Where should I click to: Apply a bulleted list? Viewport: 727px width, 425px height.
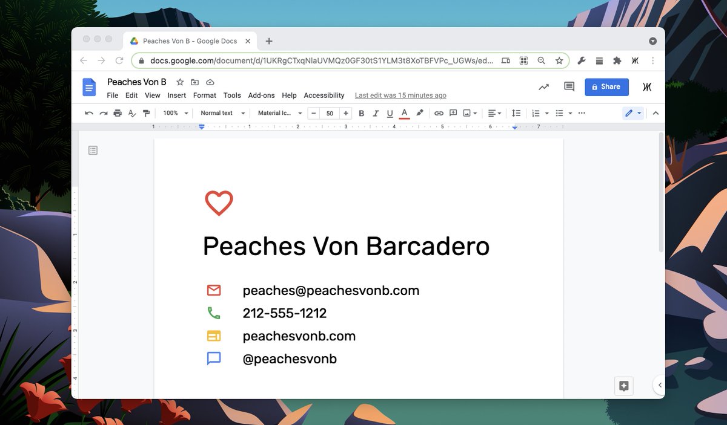[559, 113]
